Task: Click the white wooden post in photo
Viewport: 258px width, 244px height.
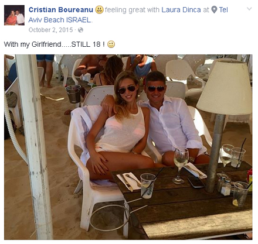Action: coord(35,147)
